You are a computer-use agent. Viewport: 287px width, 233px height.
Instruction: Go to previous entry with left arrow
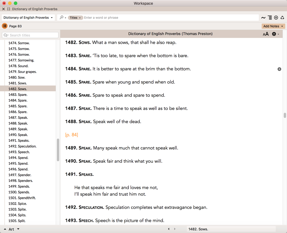pyautogui.click(x=169, y=229)
